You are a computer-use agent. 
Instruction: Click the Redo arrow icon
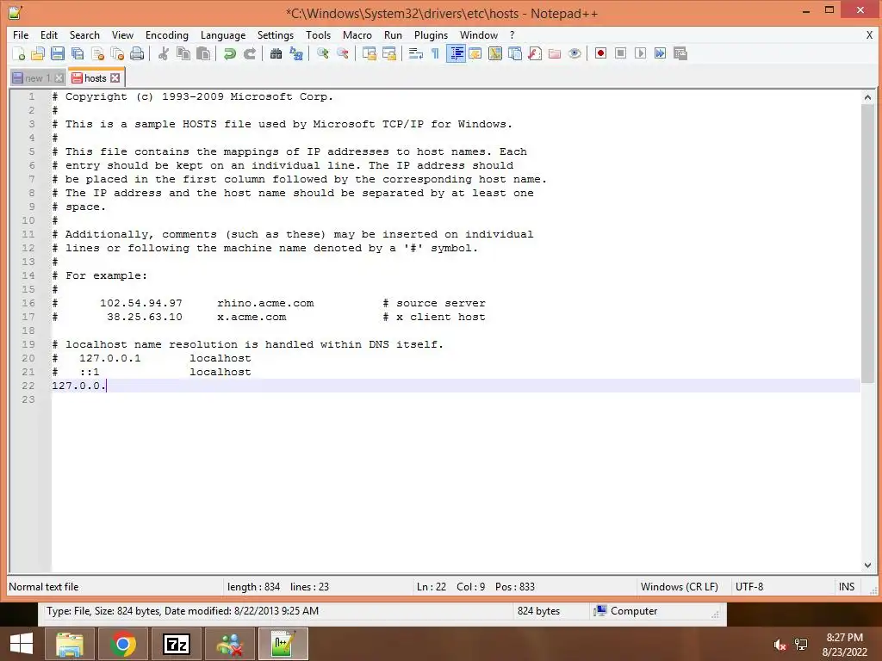(250, 53)
